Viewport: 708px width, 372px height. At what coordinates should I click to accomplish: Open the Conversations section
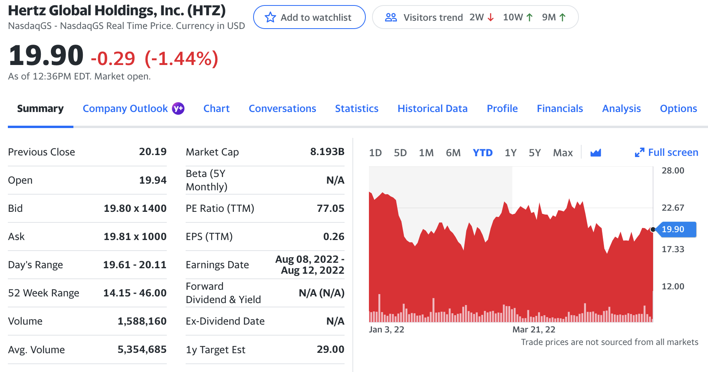(282, 108)
